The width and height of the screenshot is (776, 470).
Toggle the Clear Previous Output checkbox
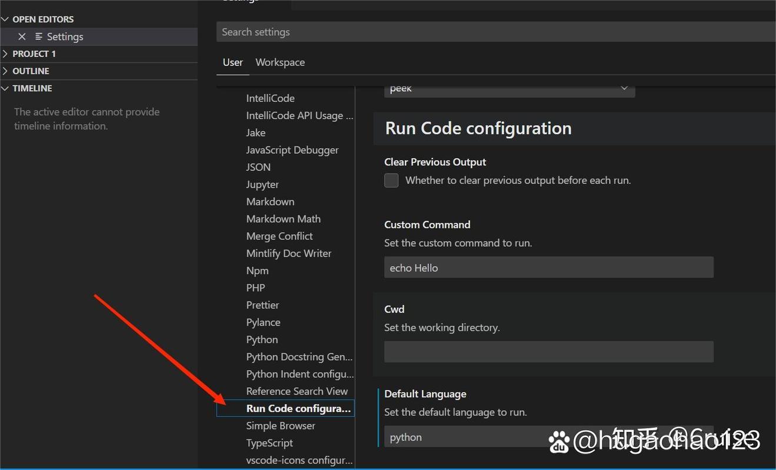click(x=391, y=180)
